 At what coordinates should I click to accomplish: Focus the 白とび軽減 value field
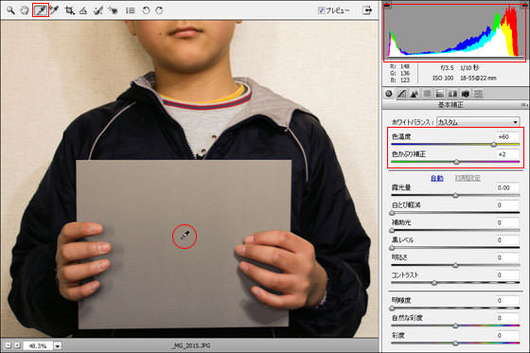tap(507, 205)
